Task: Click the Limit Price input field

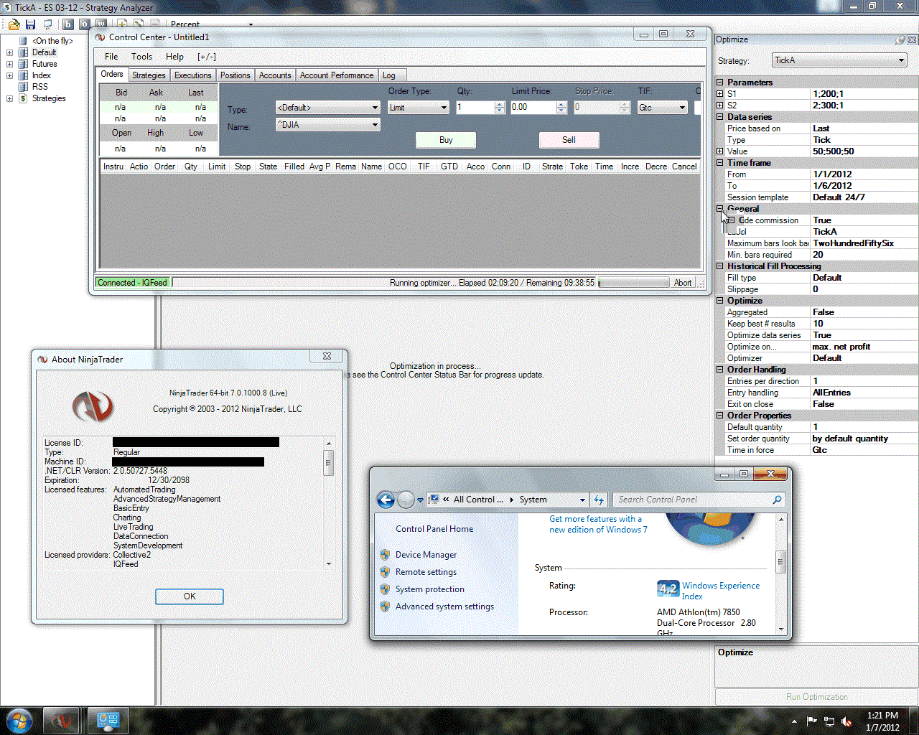Action: click(x=533, y=108)
